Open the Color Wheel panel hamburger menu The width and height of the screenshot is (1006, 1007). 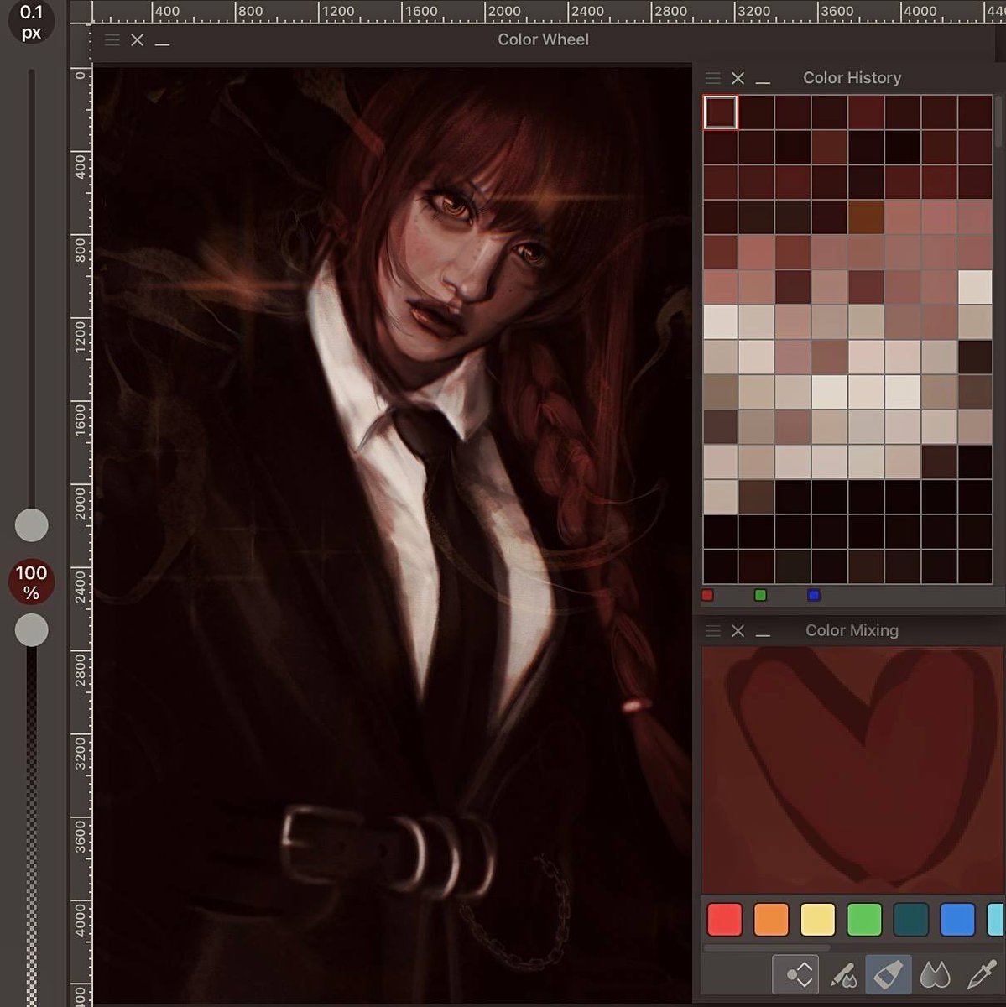pos(112,39)
